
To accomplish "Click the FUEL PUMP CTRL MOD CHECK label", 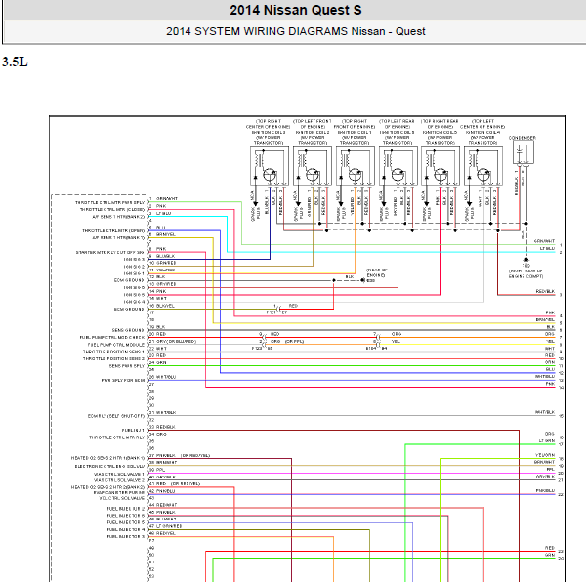I will point(111,337).
